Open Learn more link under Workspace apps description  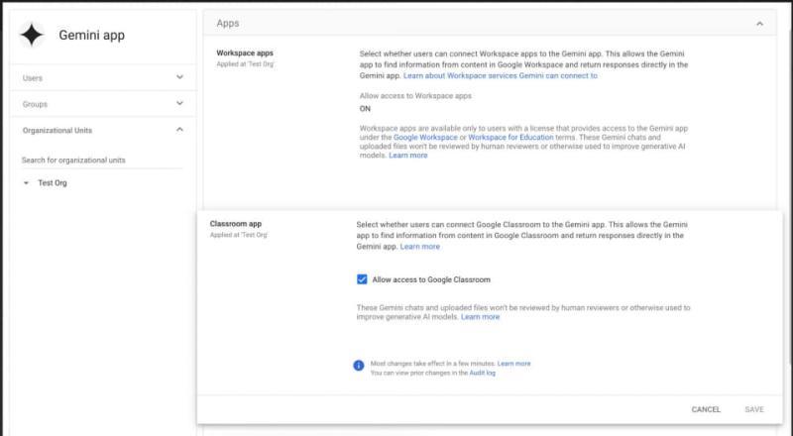click(408, 156)
